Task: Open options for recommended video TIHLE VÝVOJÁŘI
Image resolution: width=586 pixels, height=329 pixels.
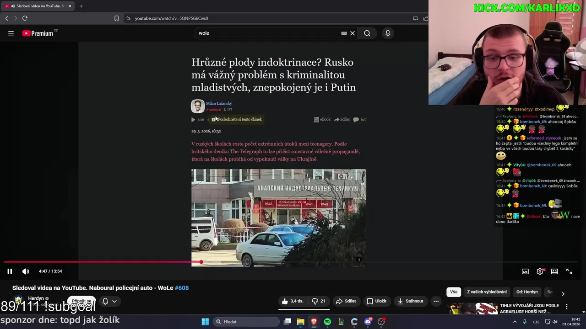Action: (567, 307)
